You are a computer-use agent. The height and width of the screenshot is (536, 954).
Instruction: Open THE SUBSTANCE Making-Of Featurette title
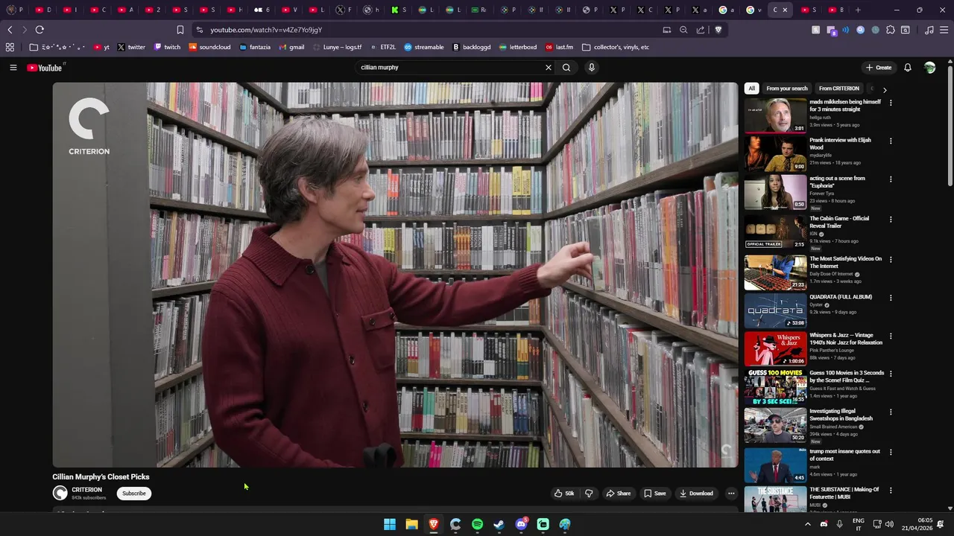click(844, 493)
